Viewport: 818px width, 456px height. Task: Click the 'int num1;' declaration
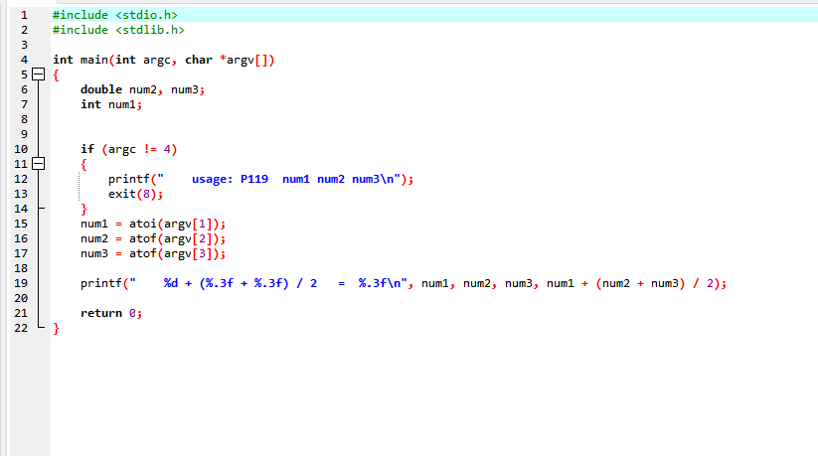coord(111,104)
